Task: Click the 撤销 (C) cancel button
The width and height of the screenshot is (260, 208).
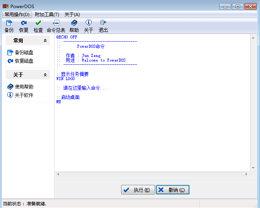Action: [173, 190]
